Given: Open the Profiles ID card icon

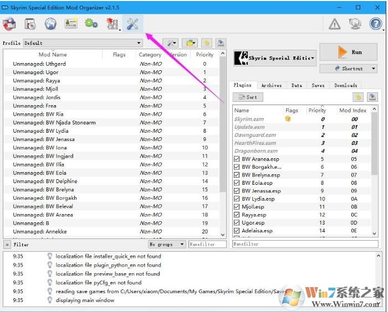Looking at the screenshot, I should pos(71,24).
